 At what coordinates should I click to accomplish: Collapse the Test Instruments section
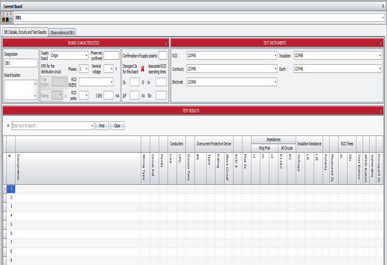click(x=381, y=43)
